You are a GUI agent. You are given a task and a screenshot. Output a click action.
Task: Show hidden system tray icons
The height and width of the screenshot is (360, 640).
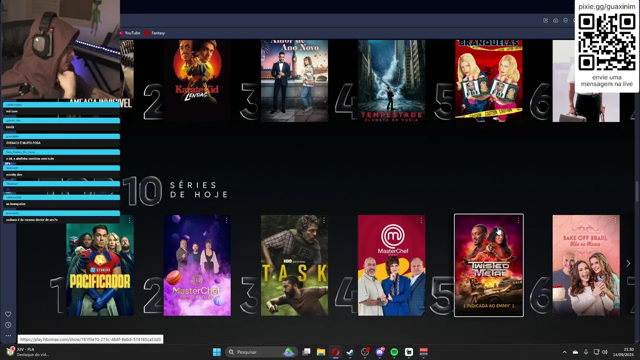coord(564,352)
